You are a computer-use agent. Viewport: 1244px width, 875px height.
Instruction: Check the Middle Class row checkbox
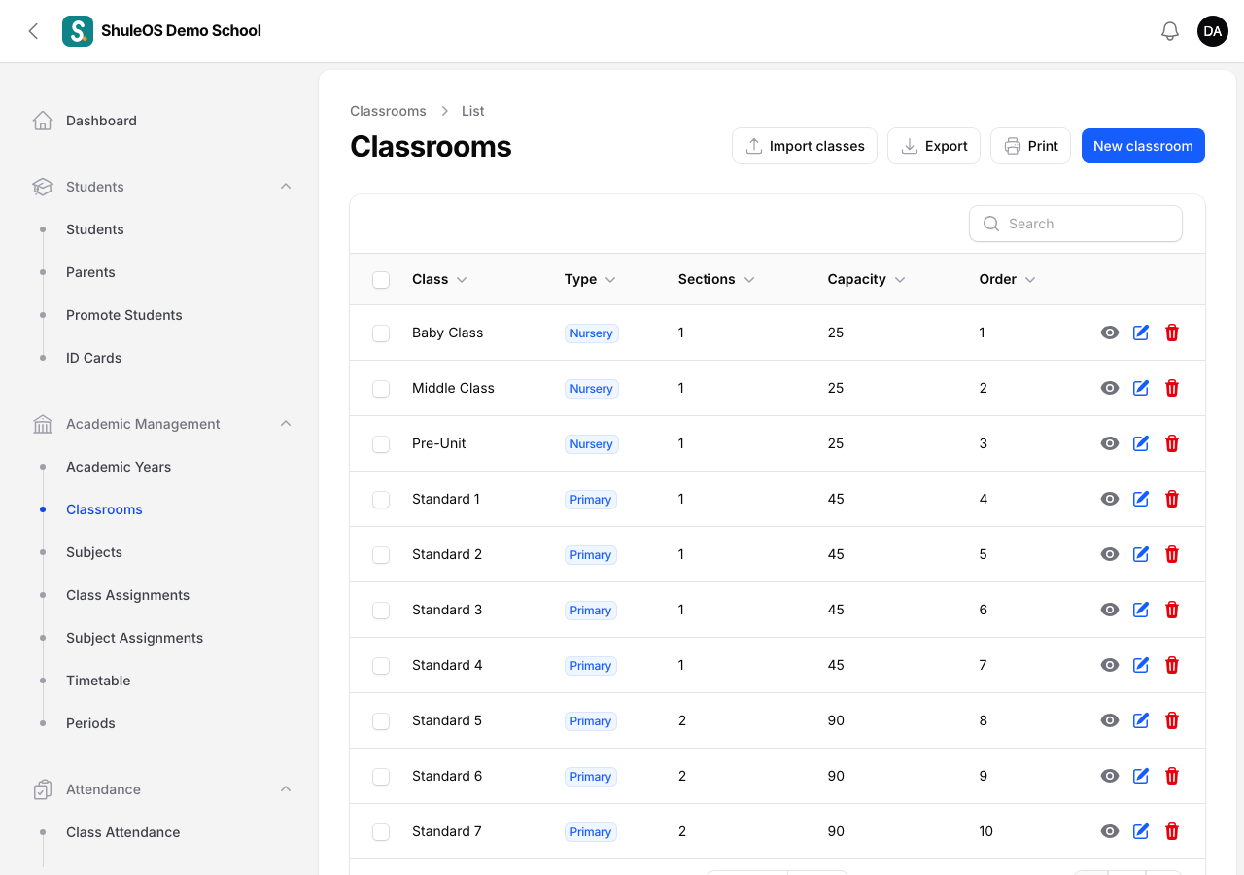pyautogui.click(x=381, y=389)
